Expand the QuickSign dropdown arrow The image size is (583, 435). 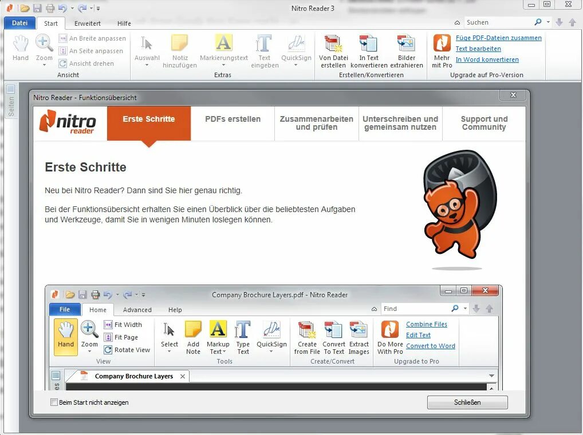pyautogui.click(x=296, y=65)
